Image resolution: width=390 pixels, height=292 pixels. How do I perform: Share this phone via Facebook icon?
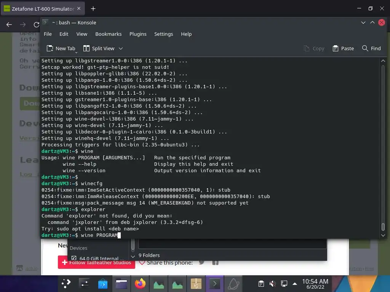(216, 262)
